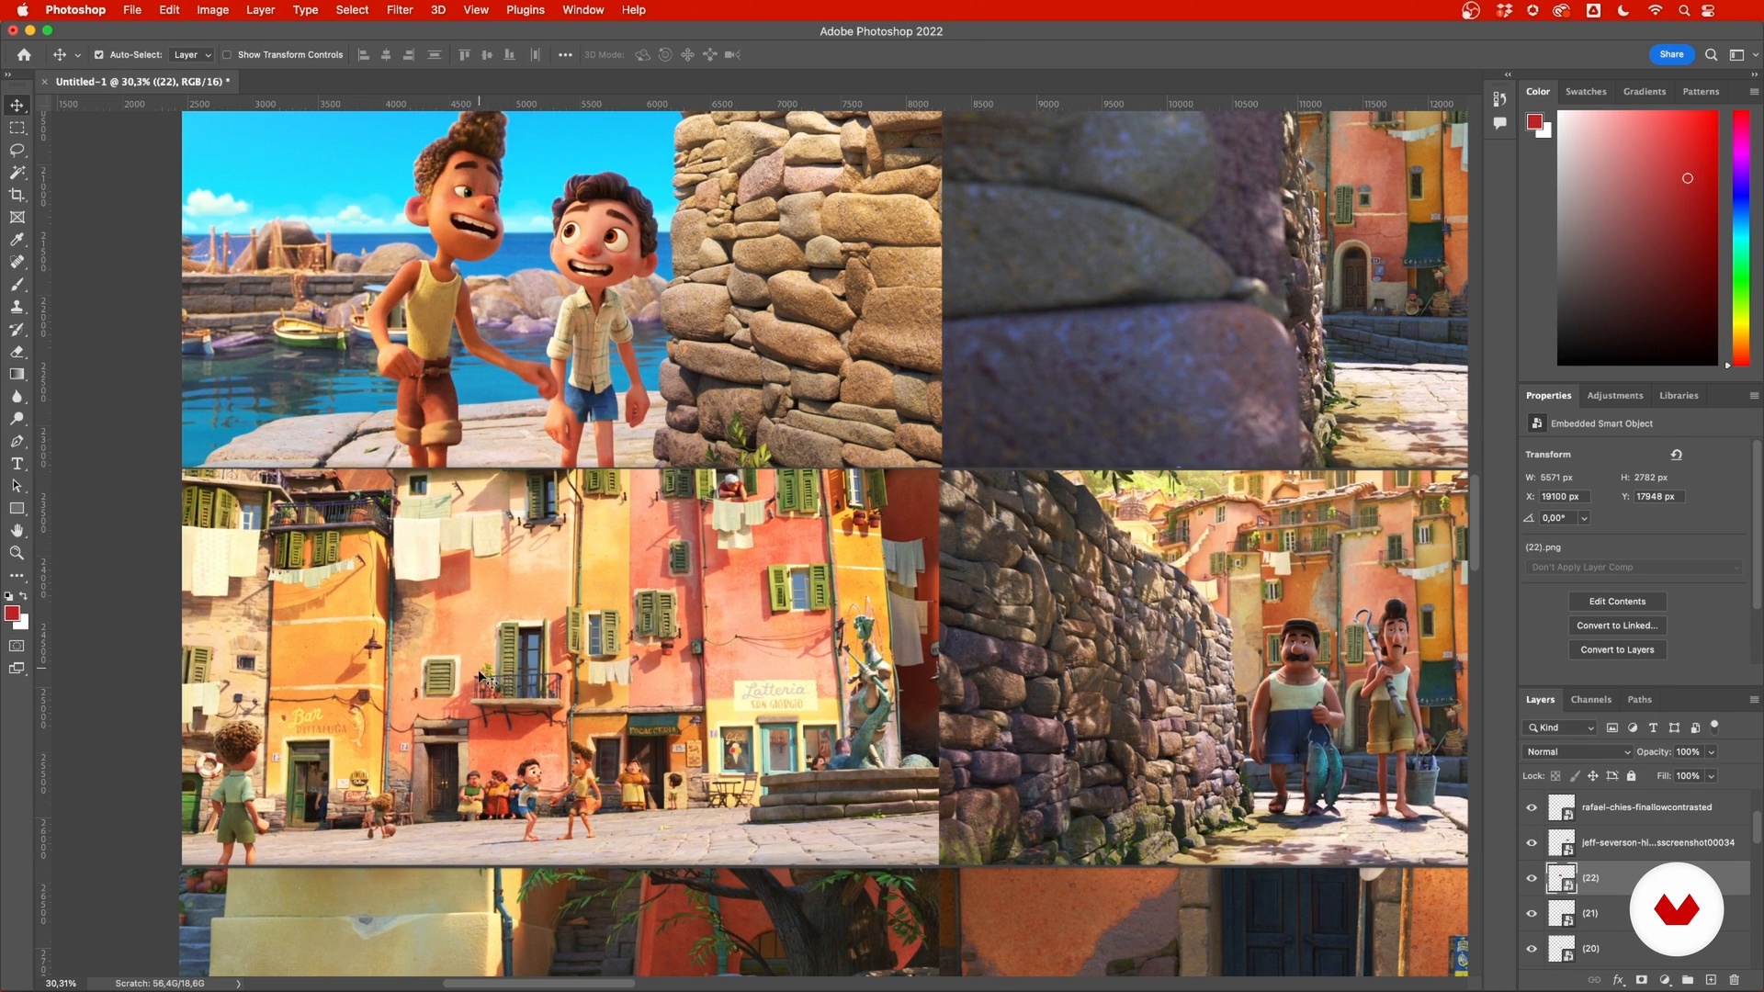Hide layer (21)
Image resolution: width=1764 pixels, height=992 pixels.
(1532, 914)
